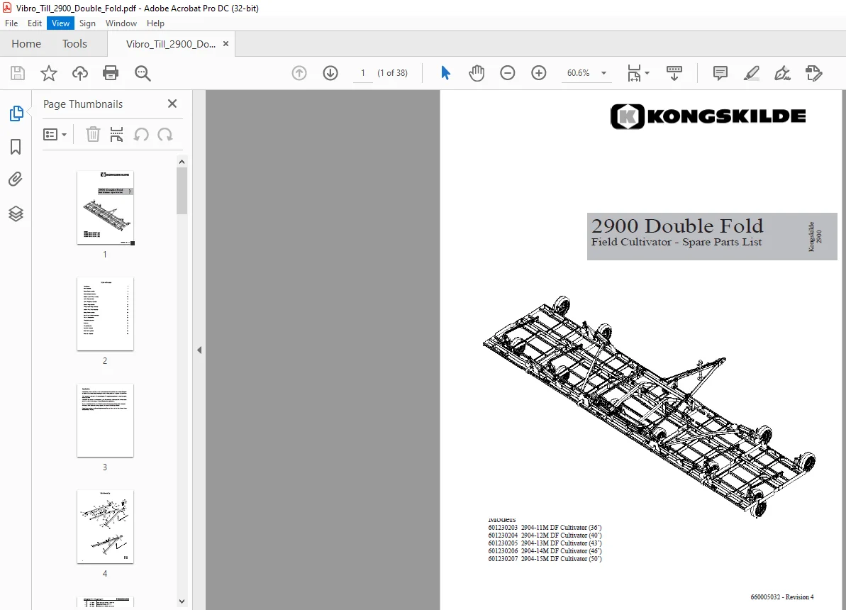Click the read mode keyboard icon
The height and width of the screenshot is (610, 846).
point(674,73)
